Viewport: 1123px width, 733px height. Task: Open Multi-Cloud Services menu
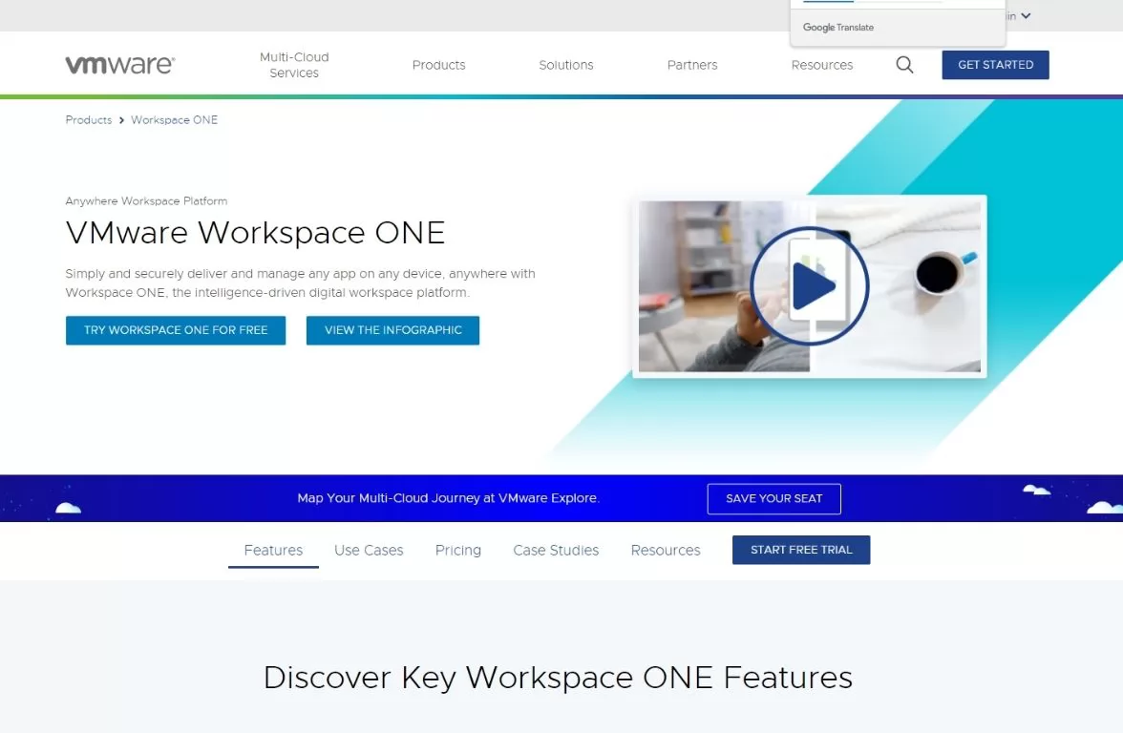coord(294,65)
